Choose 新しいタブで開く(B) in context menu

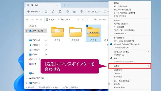pos(120,6)
